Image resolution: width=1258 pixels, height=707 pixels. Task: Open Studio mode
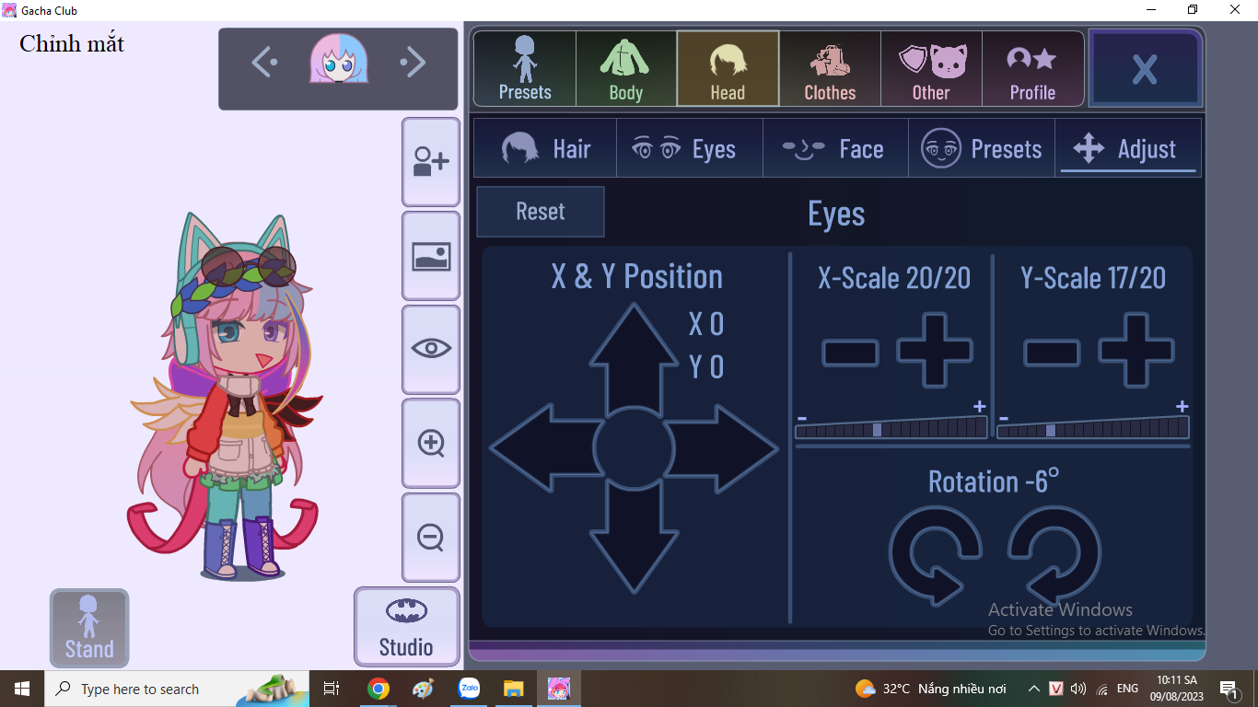point(406,627)
